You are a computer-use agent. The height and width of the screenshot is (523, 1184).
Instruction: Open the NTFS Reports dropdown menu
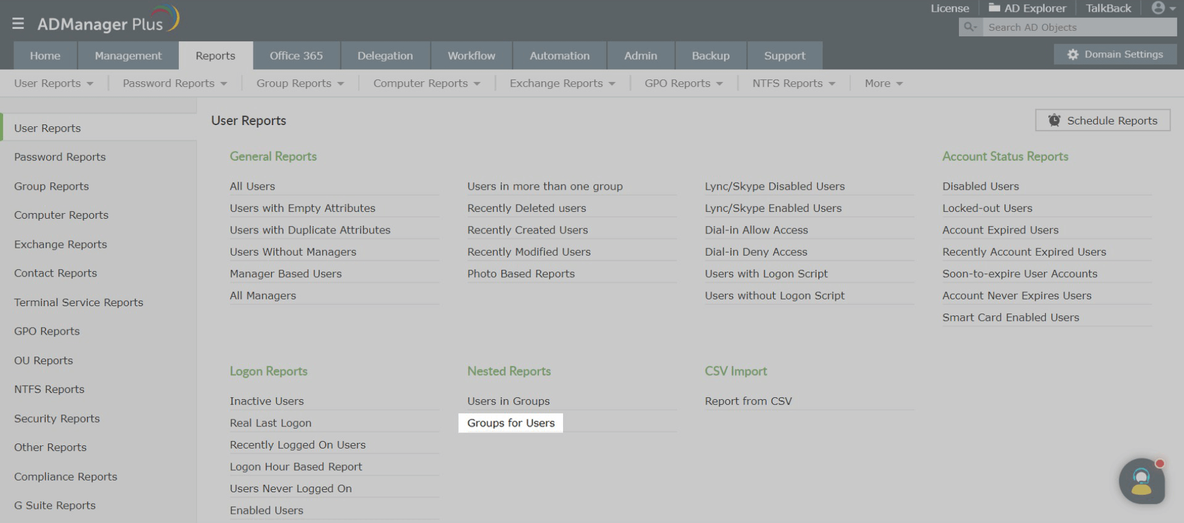794,83
